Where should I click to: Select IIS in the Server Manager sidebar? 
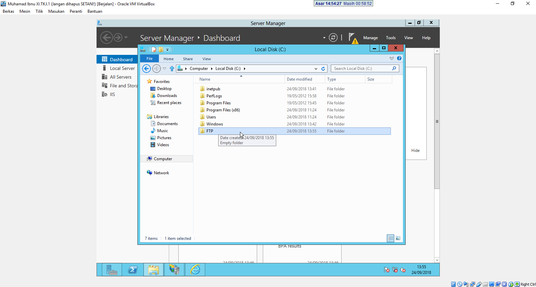pos(112,94)
